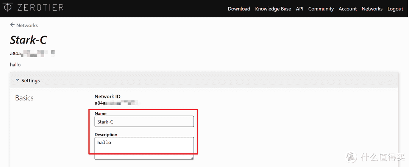409x167 pixels.
Task: Grab the Description box resize handle
Action: (192, 157)
